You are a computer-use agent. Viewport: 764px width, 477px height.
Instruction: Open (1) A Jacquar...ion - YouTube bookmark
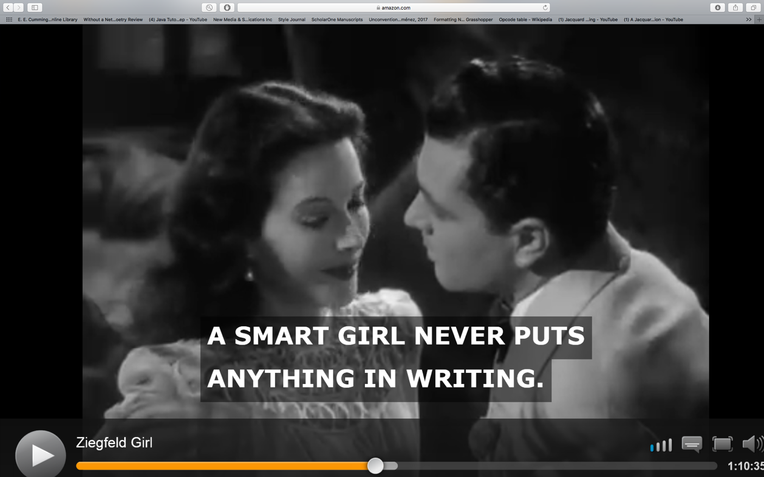point(653,19)
